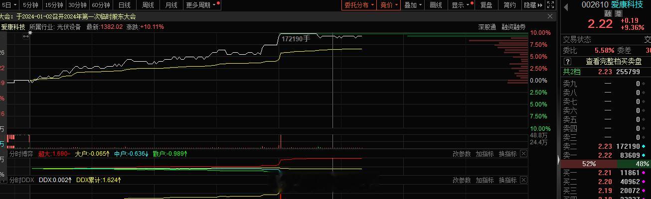Switch to the 15分钟 chart period

(54, 5)
